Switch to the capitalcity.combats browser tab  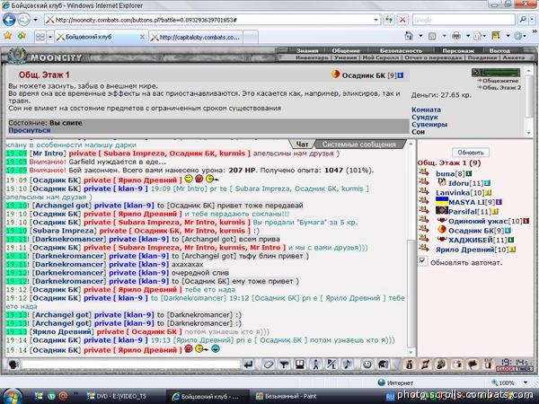click(196, 37)
